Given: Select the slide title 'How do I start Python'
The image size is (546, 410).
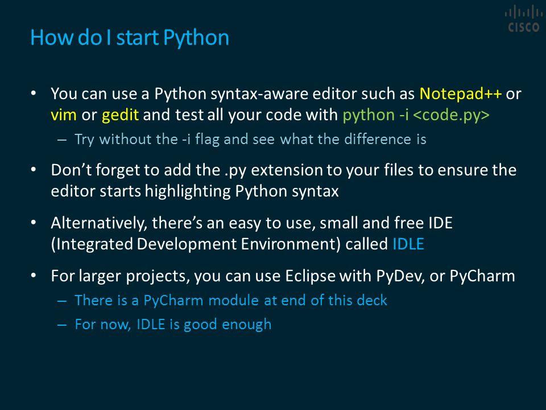Looking at the screenshot, I should coord(130,38).
